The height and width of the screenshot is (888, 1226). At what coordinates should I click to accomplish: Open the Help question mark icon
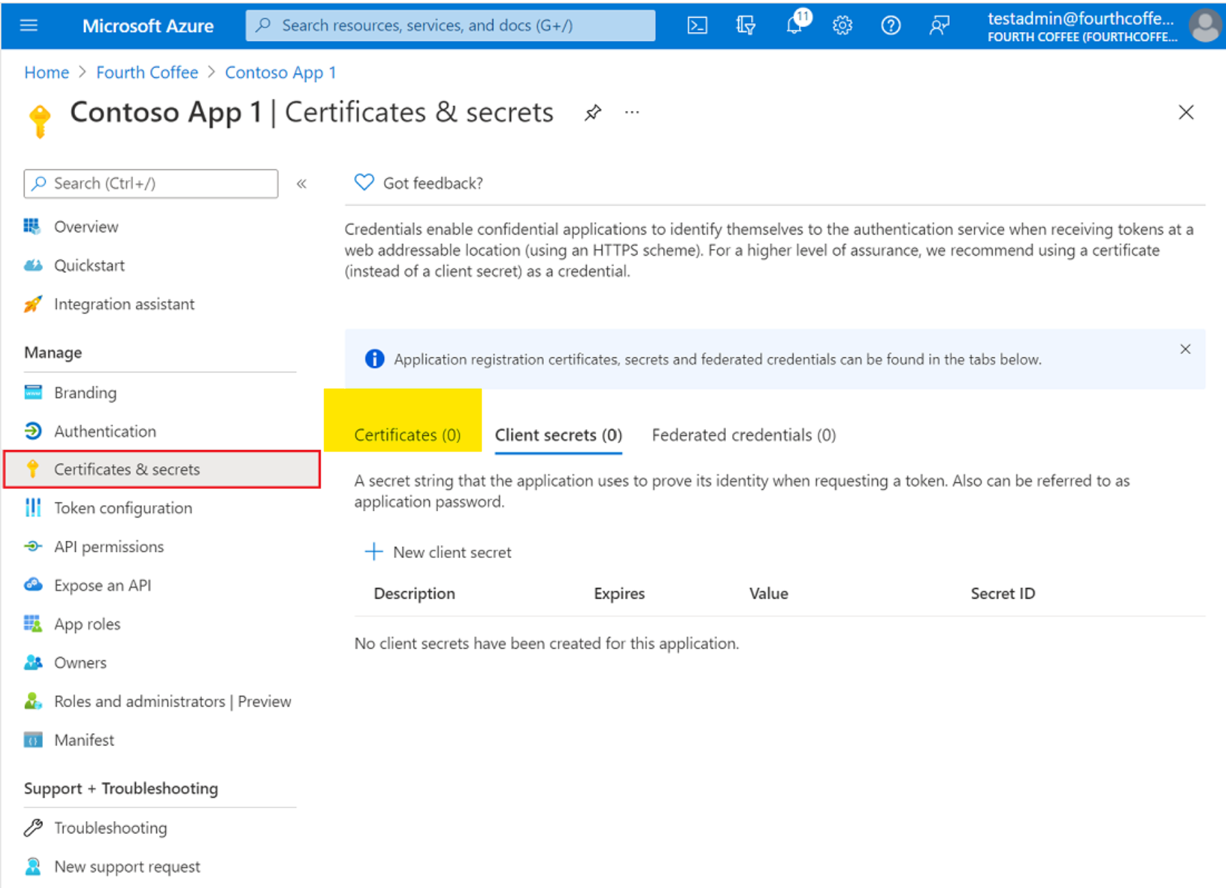click(890, 25)
